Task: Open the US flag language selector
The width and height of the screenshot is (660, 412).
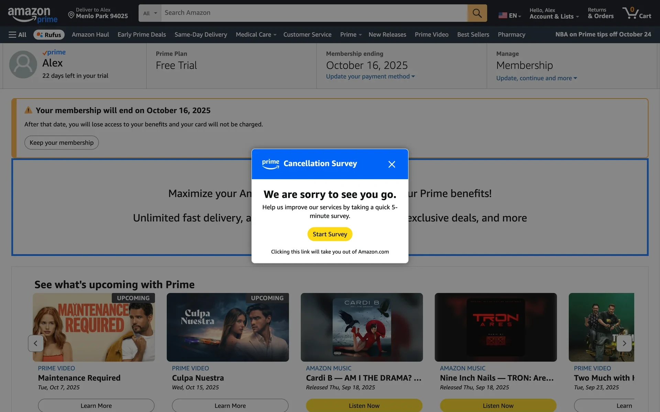Action: pos(510,15)
